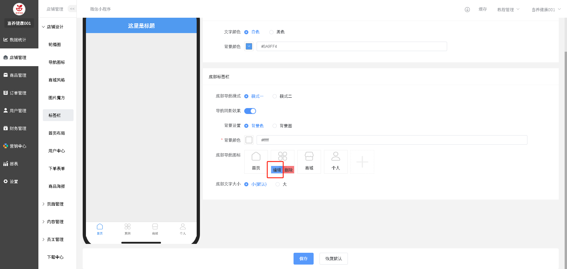
Task: Toggle the 导航阴影效果 switch
Action: (250, 111)
